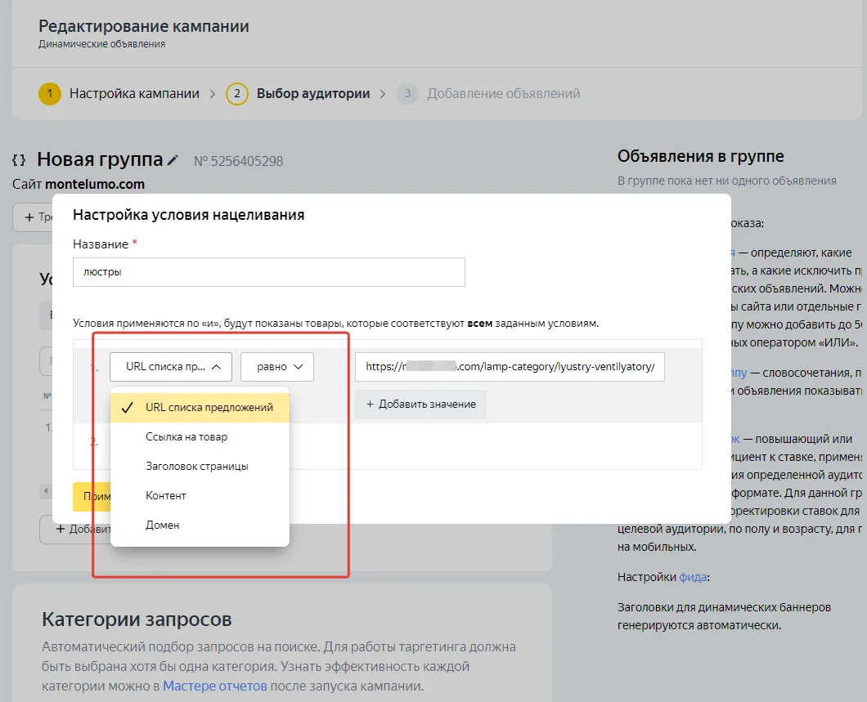Open the фида link in settings text

tap(693, 577)
